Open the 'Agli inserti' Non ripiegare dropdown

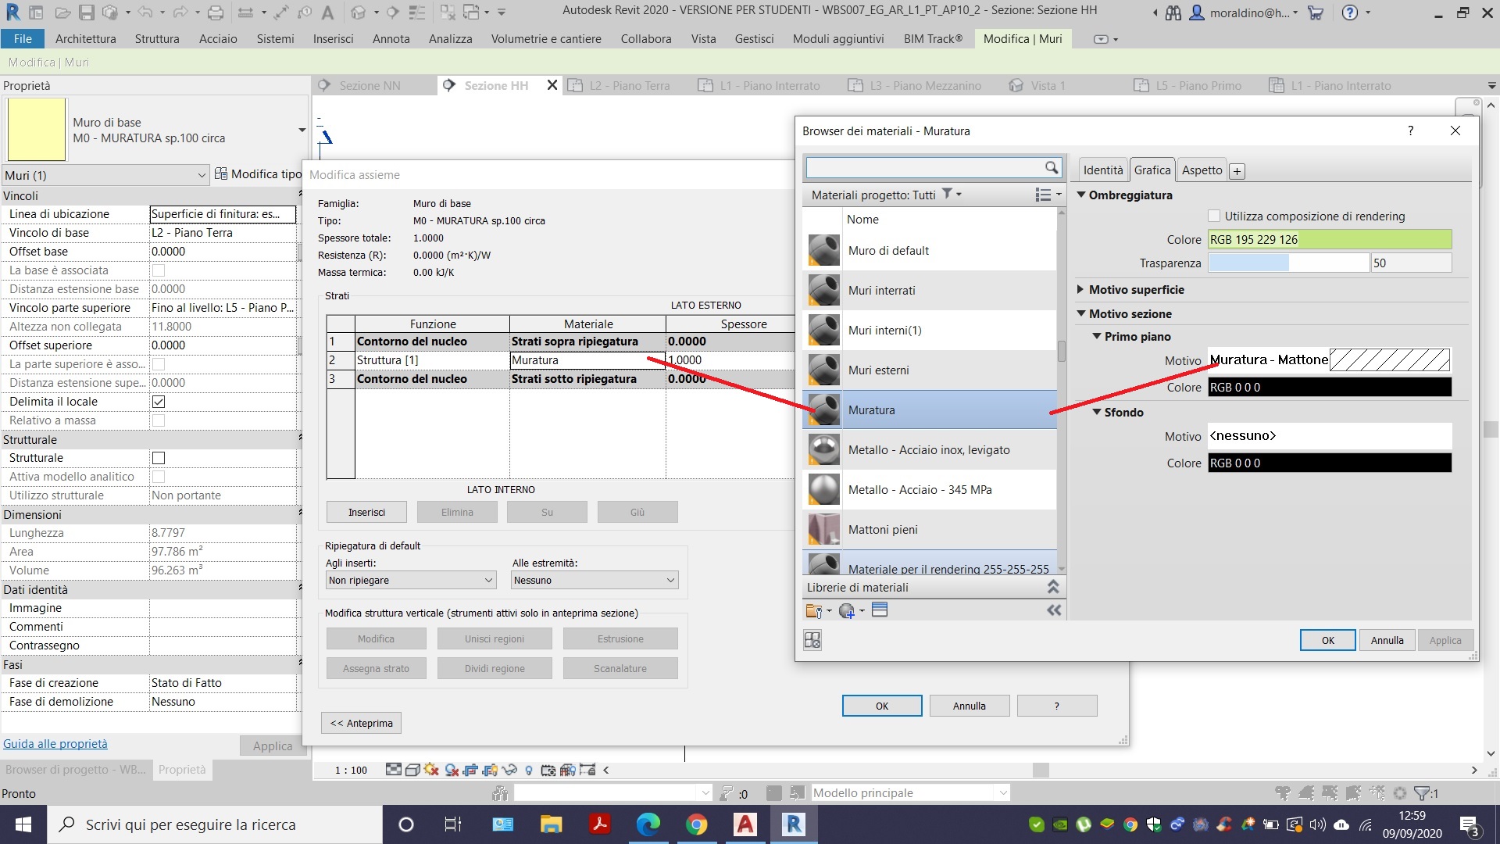point(411,580)
